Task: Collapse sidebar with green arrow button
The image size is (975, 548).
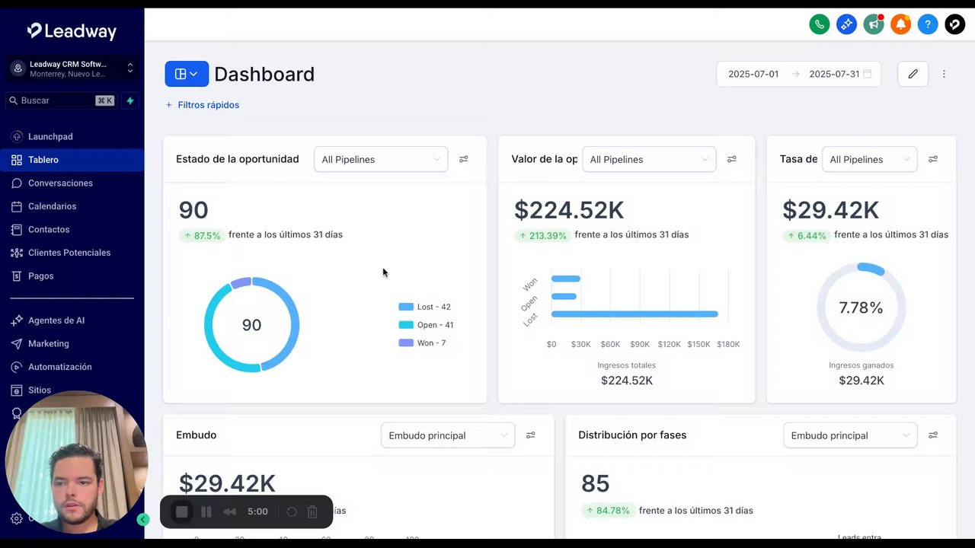Action: pyautogui.click(x=143, y=520)
